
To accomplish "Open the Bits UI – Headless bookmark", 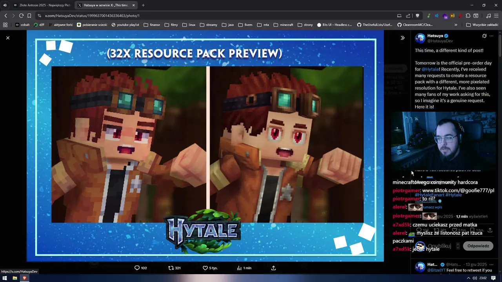I will click(x=335, y=25).
